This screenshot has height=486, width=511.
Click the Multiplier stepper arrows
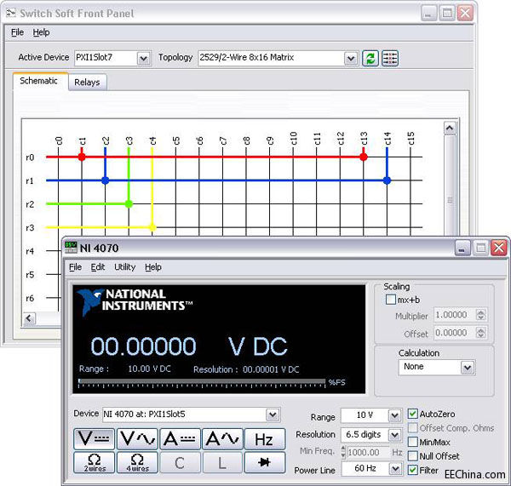click(480, 315)
